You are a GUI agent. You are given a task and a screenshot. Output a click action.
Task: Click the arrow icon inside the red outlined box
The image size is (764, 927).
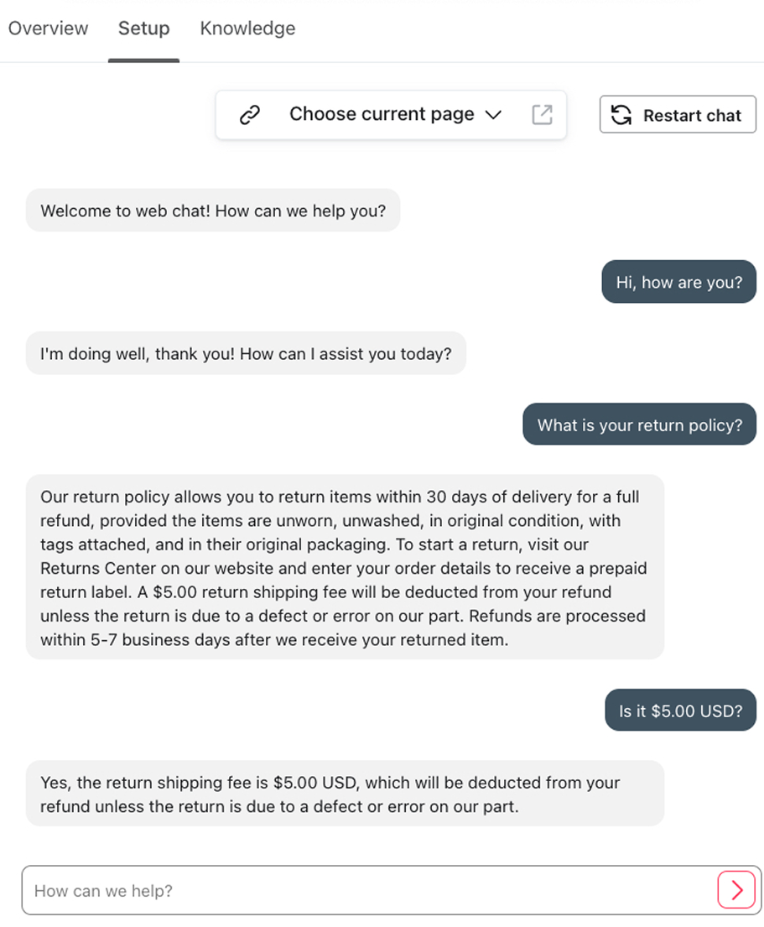(x=736, y=890)
